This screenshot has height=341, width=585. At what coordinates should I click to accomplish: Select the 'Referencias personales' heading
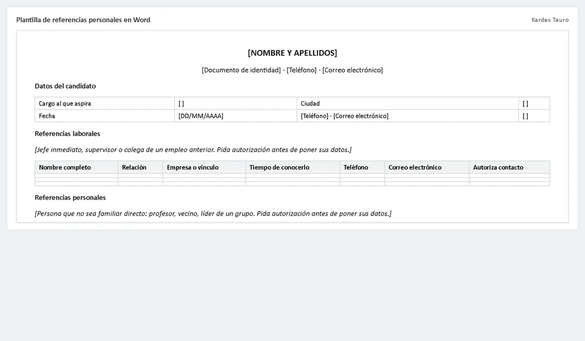coord(70,197)
